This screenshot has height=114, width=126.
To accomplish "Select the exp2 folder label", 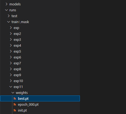I will (17, 34).
